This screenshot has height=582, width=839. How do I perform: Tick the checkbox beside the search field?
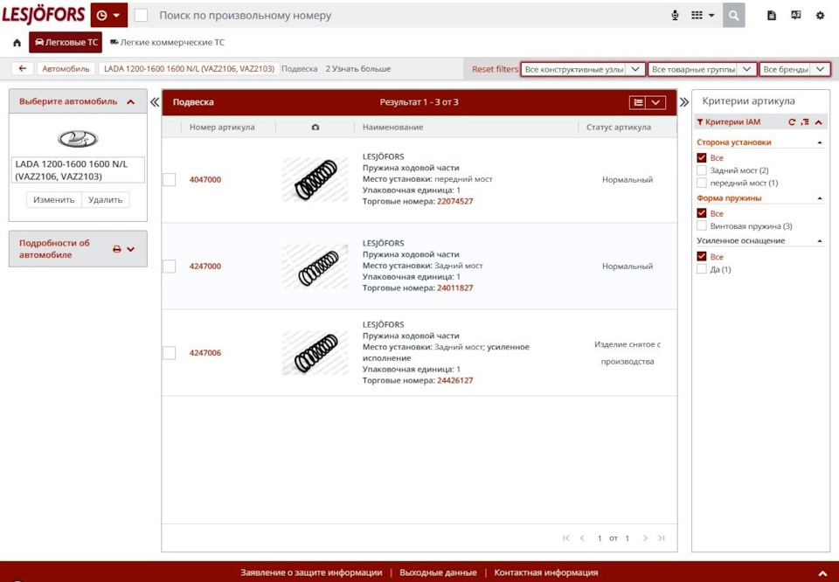tap(141, 16)
